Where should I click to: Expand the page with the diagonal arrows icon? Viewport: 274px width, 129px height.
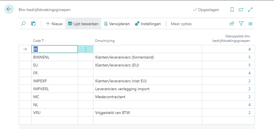[x=250, y=10]
